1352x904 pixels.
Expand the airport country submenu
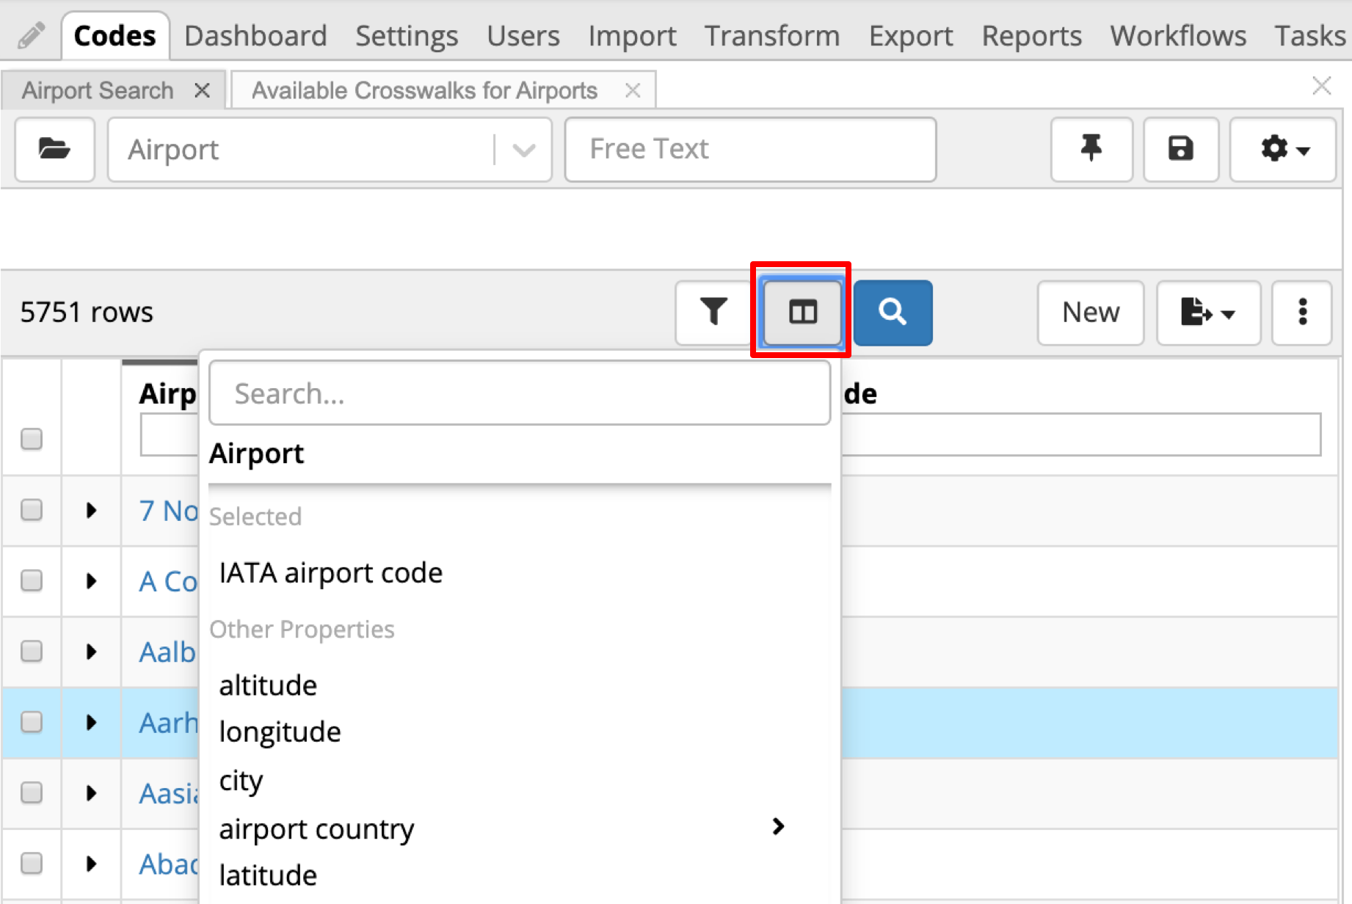click(779, 827)
